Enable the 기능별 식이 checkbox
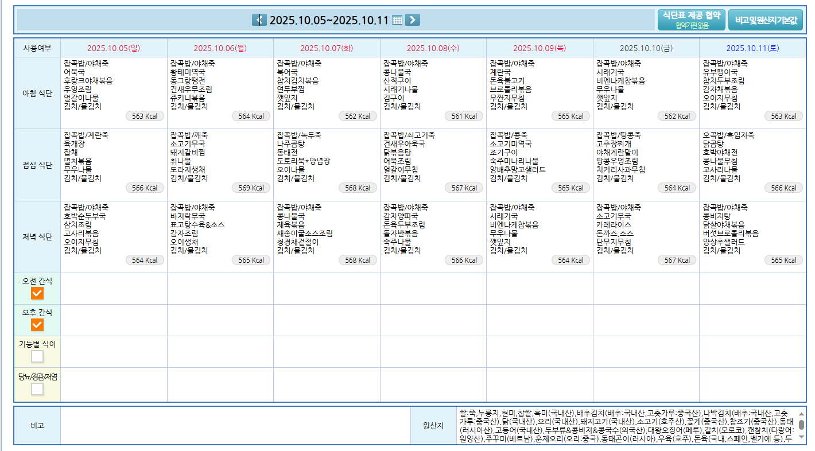Viewport: 815px width, 451px height. coord(37,356)
